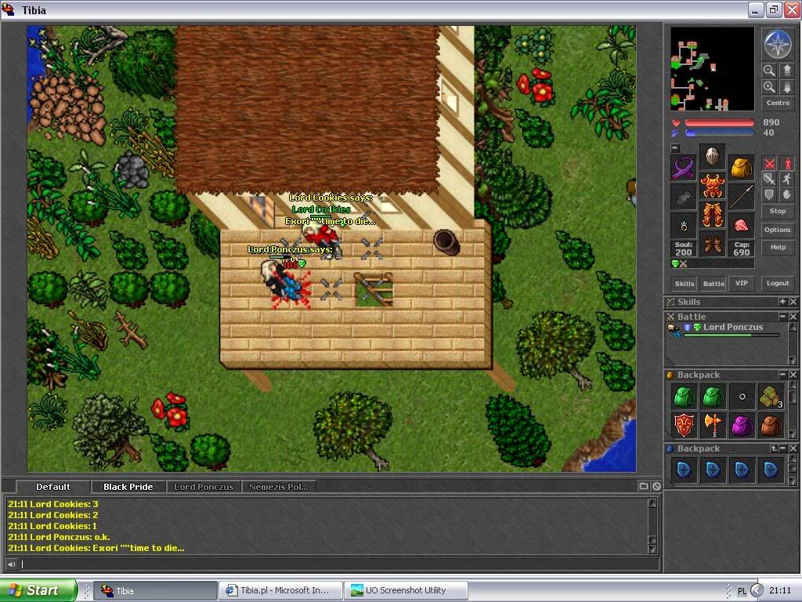Zoom out the minimap
The width and height of the screenshot is (802, 602).
769,70
